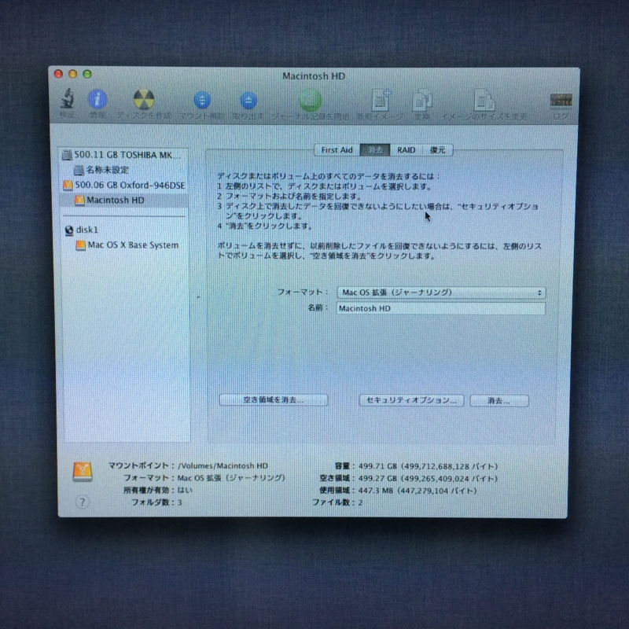Image resolution: width=629 pixels, height=629 pixels.
Task: Click the 名前 name input field
Action: click(440, 308)
